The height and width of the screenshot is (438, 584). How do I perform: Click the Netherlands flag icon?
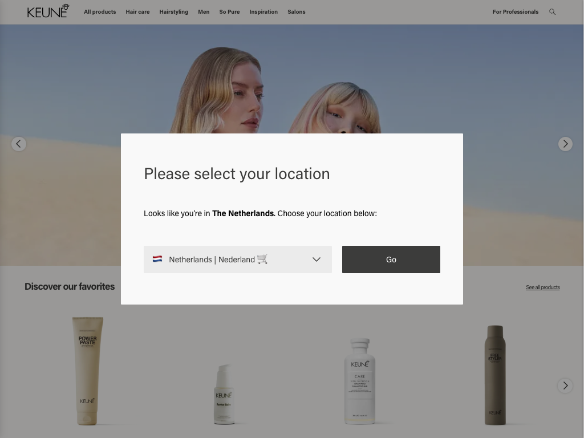tap(157, 259)
